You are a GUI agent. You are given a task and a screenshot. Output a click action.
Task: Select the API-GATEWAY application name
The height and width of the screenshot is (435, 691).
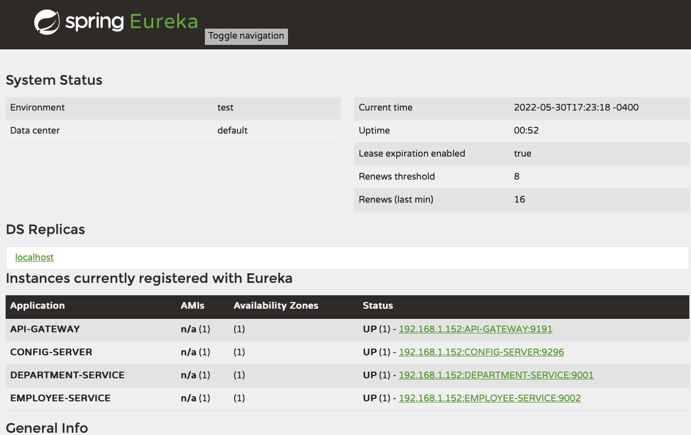coord(45,329)
